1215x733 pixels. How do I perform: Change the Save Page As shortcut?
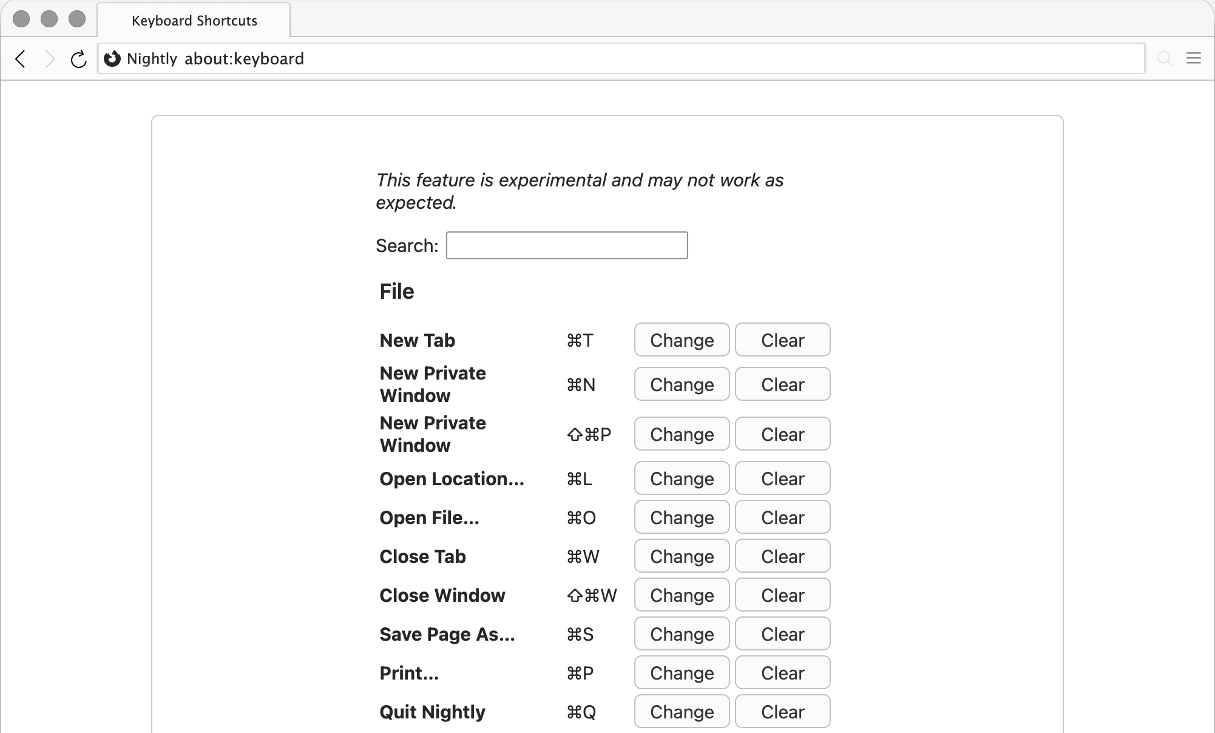(682, 634)
